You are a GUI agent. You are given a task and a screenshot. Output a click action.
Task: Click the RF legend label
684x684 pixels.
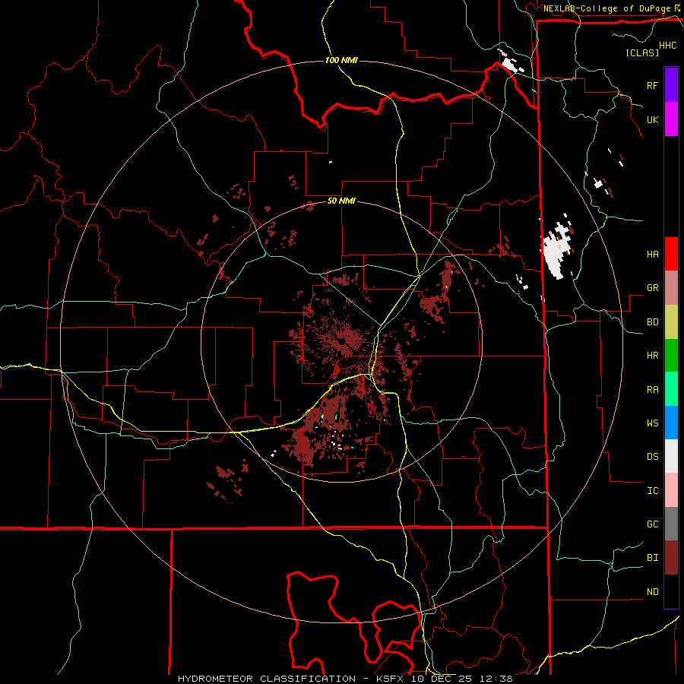click(x=652, y=85)
